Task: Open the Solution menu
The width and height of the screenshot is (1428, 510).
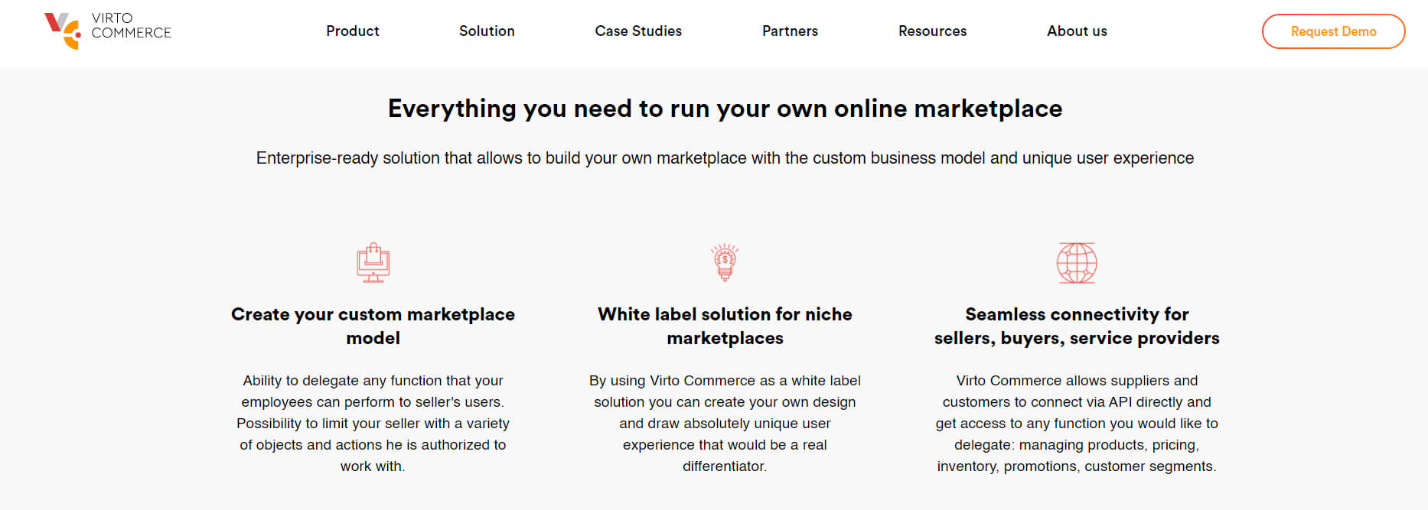Action: tap(487, 31)
